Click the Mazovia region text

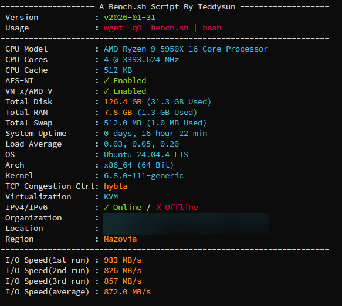coord(120,239)
